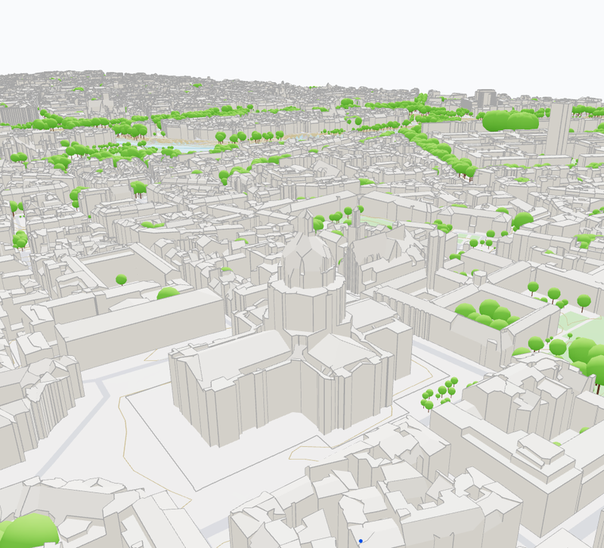Click the tall tower on the right horizon

(x=559, y=128)
